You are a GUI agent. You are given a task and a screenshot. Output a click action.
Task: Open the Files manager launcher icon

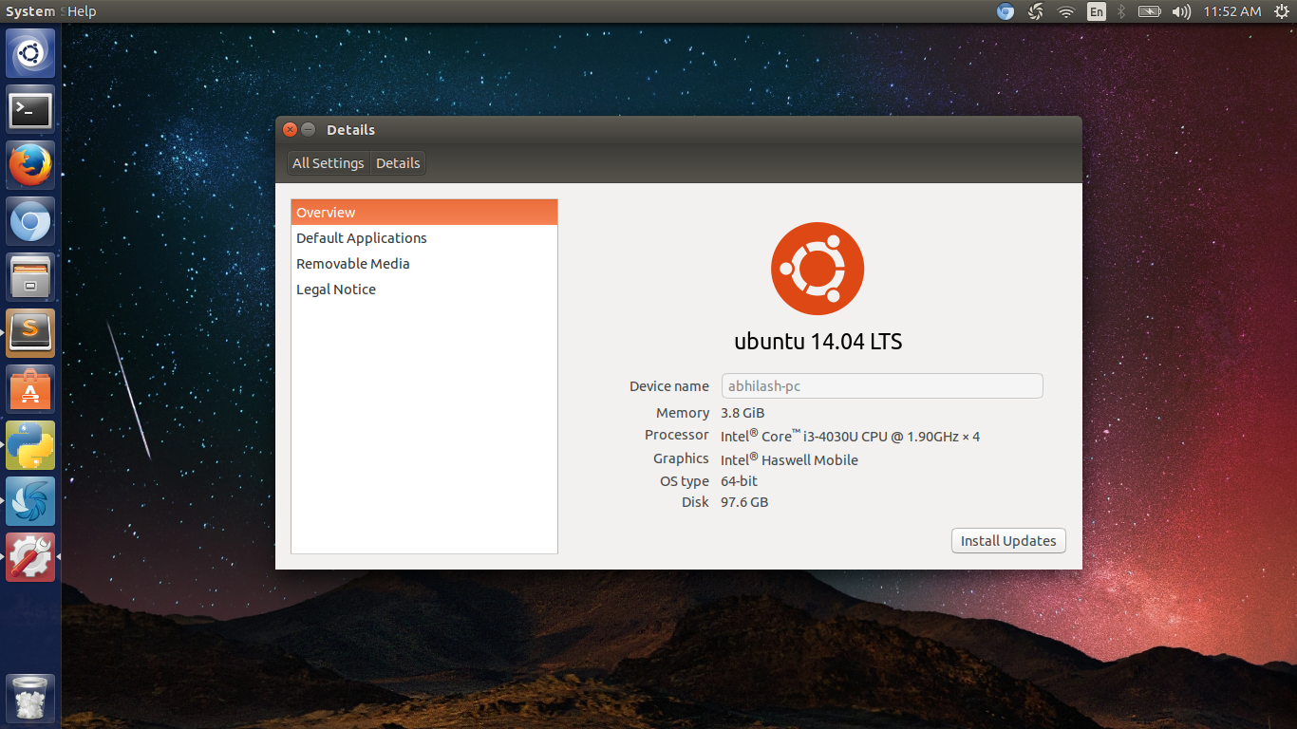(x=30, y=277)
